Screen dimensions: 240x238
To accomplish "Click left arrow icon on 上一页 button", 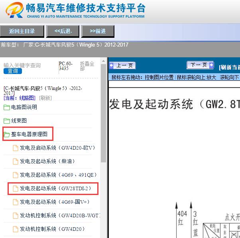I will pos(111,65).
